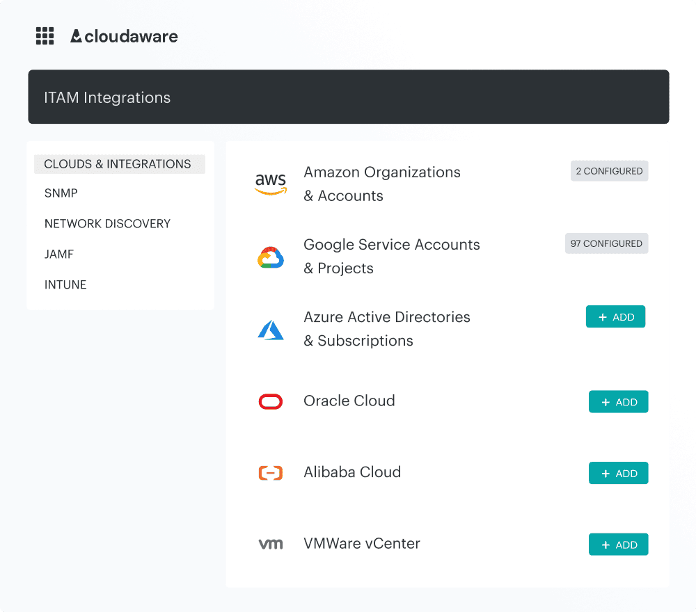The height and width of the screenshot is (612, 696).
Task: Open the Intune section
Action: tap(65, 284)
